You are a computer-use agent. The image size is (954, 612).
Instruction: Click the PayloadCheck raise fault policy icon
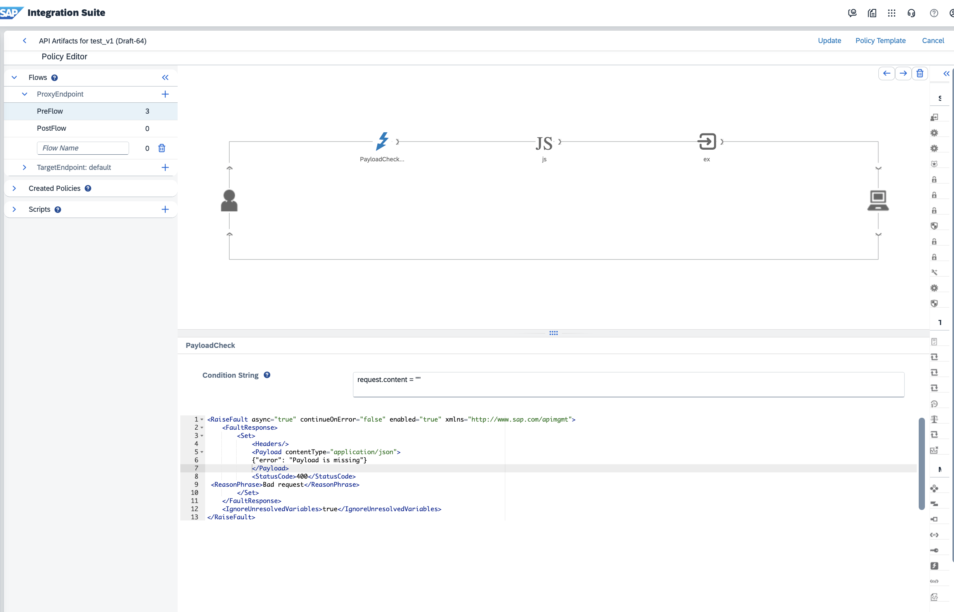382,142
